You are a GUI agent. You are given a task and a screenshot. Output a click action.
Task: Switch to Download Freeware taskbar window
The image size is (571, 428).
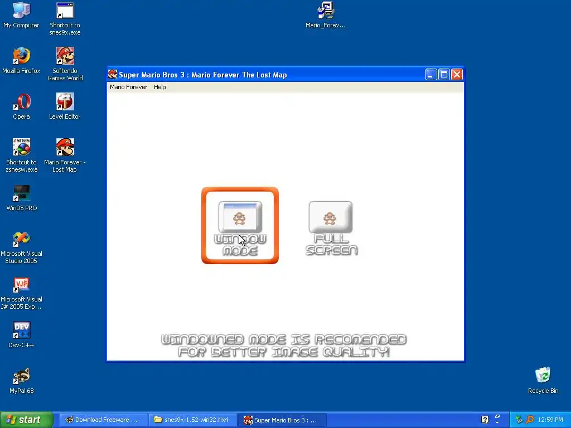pyautogui.click(x=103, y=420)
